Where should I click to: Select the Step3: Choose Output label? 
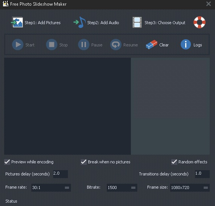pyautogui.click(x=165, y=23)
